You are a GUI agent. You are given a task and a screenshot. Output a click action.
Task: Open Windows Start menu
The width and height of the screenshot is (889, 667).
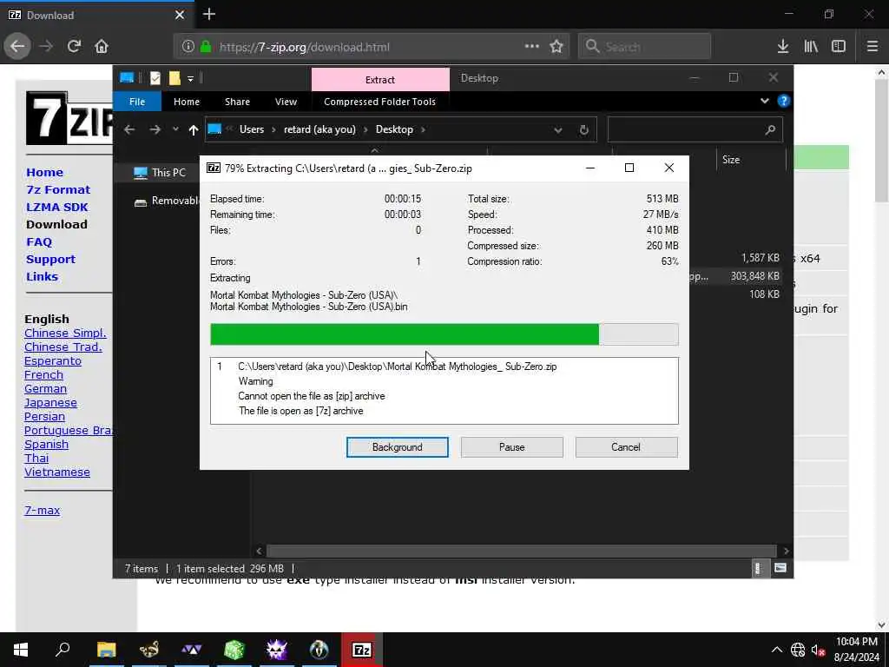21,650
